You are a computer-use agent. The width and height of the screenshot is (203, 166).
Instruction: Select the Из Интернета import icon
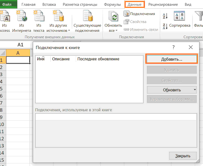(22, 16)
